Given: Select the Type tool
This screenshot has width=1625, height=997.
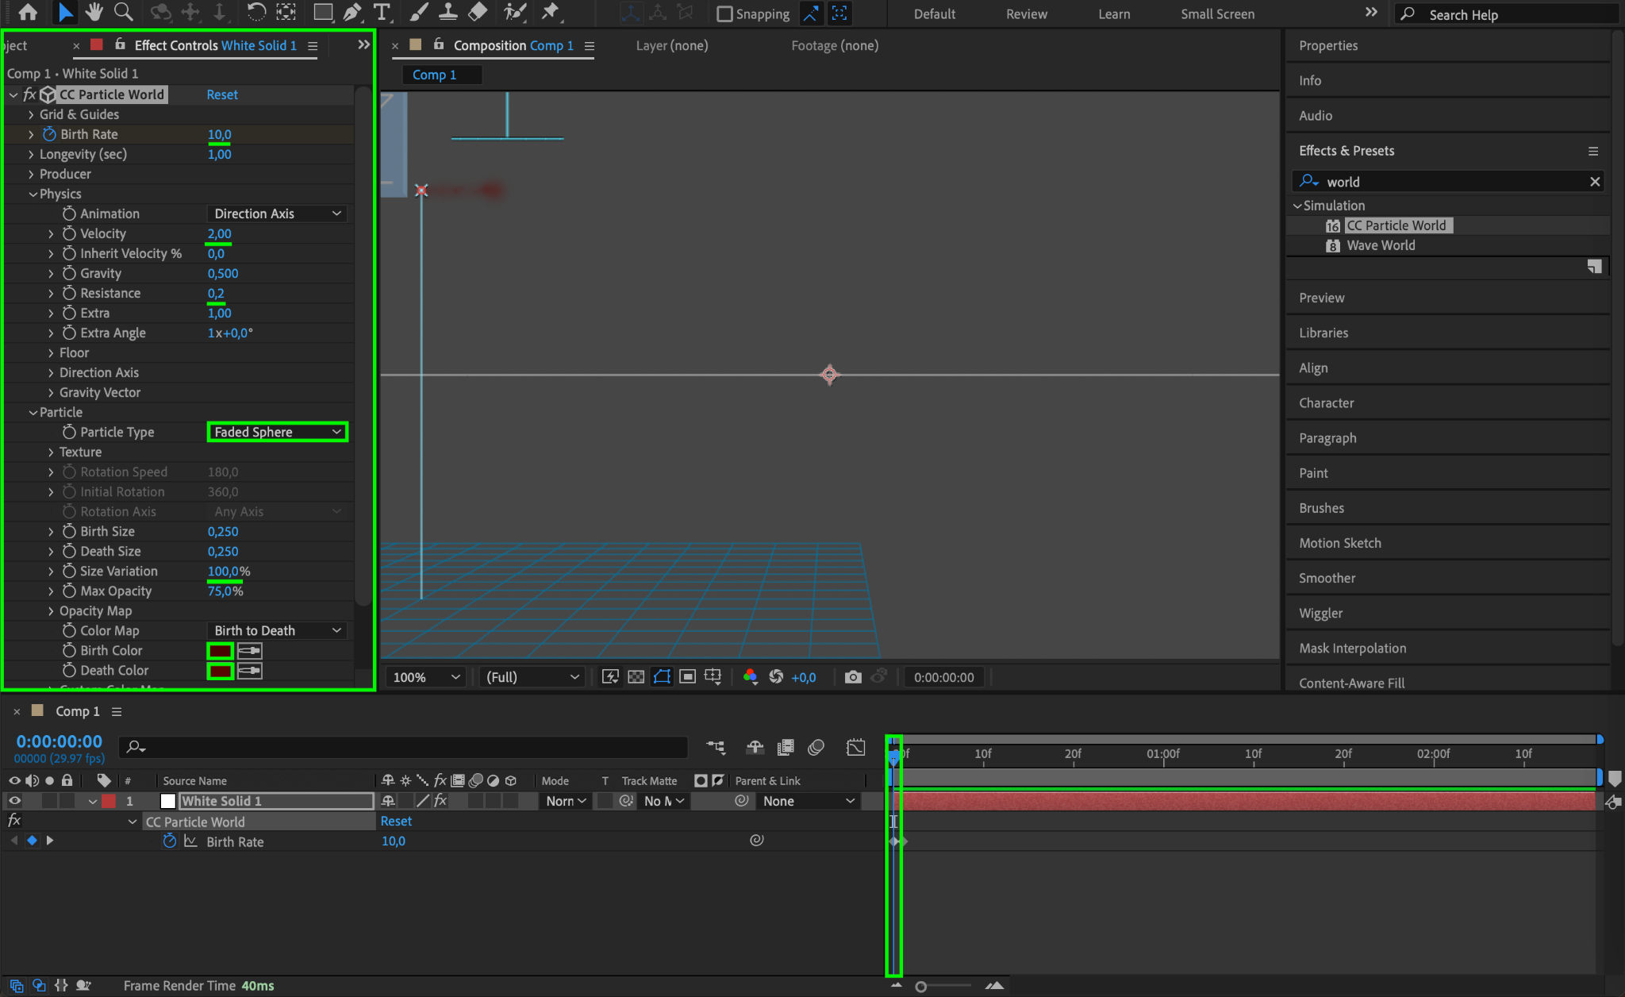Looking at the screenshot, I should point(382,12).
